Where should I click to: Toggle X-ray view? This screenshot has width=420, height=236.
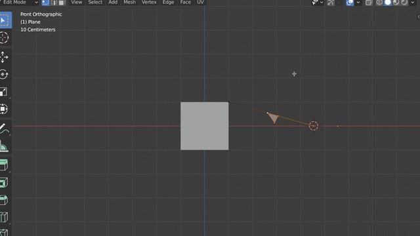click(x=369, y=3)
